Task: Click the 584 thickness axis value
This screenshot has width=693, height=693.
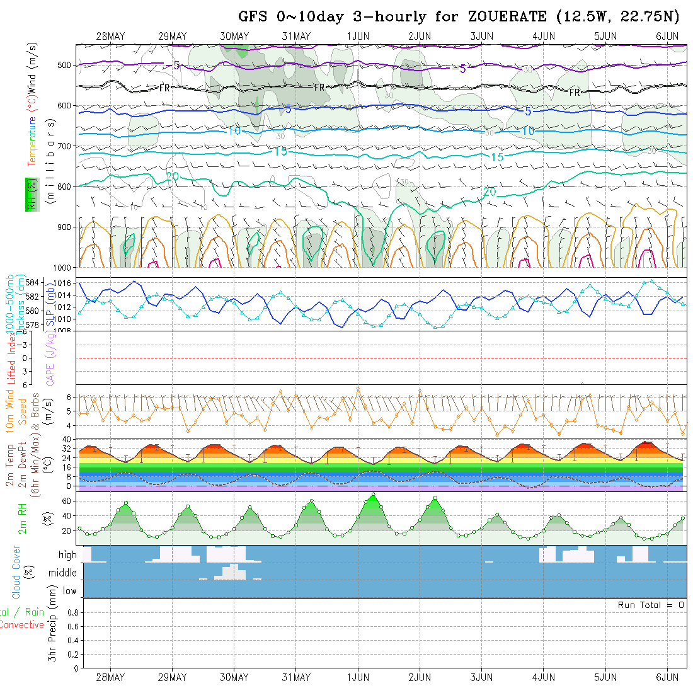Action: [x=32, y=282]
